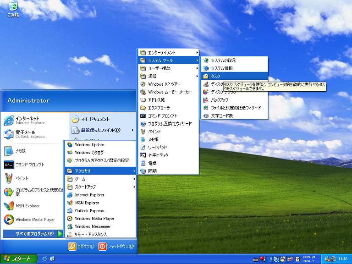
Task: Open エクスプローラ from accessories
Action: [x=169, y=108]
